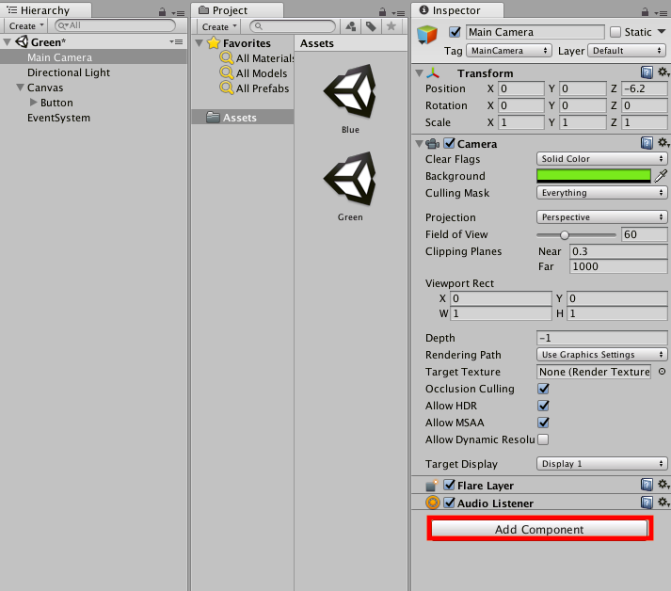This screenshot has width=671, height=591.
Task: Open the Project Create menu
Action: [x=218, y=26]
